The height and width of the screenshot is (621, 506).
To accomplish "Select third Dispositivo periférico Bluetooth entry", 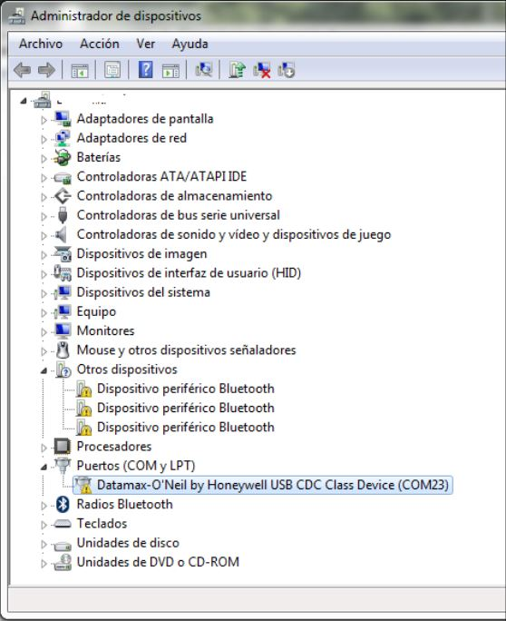I will point(186,427).
